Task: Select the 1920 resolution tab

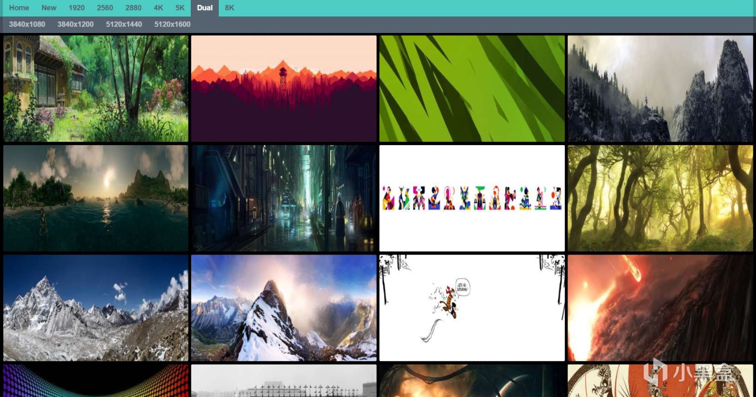Action: (76, 8)
